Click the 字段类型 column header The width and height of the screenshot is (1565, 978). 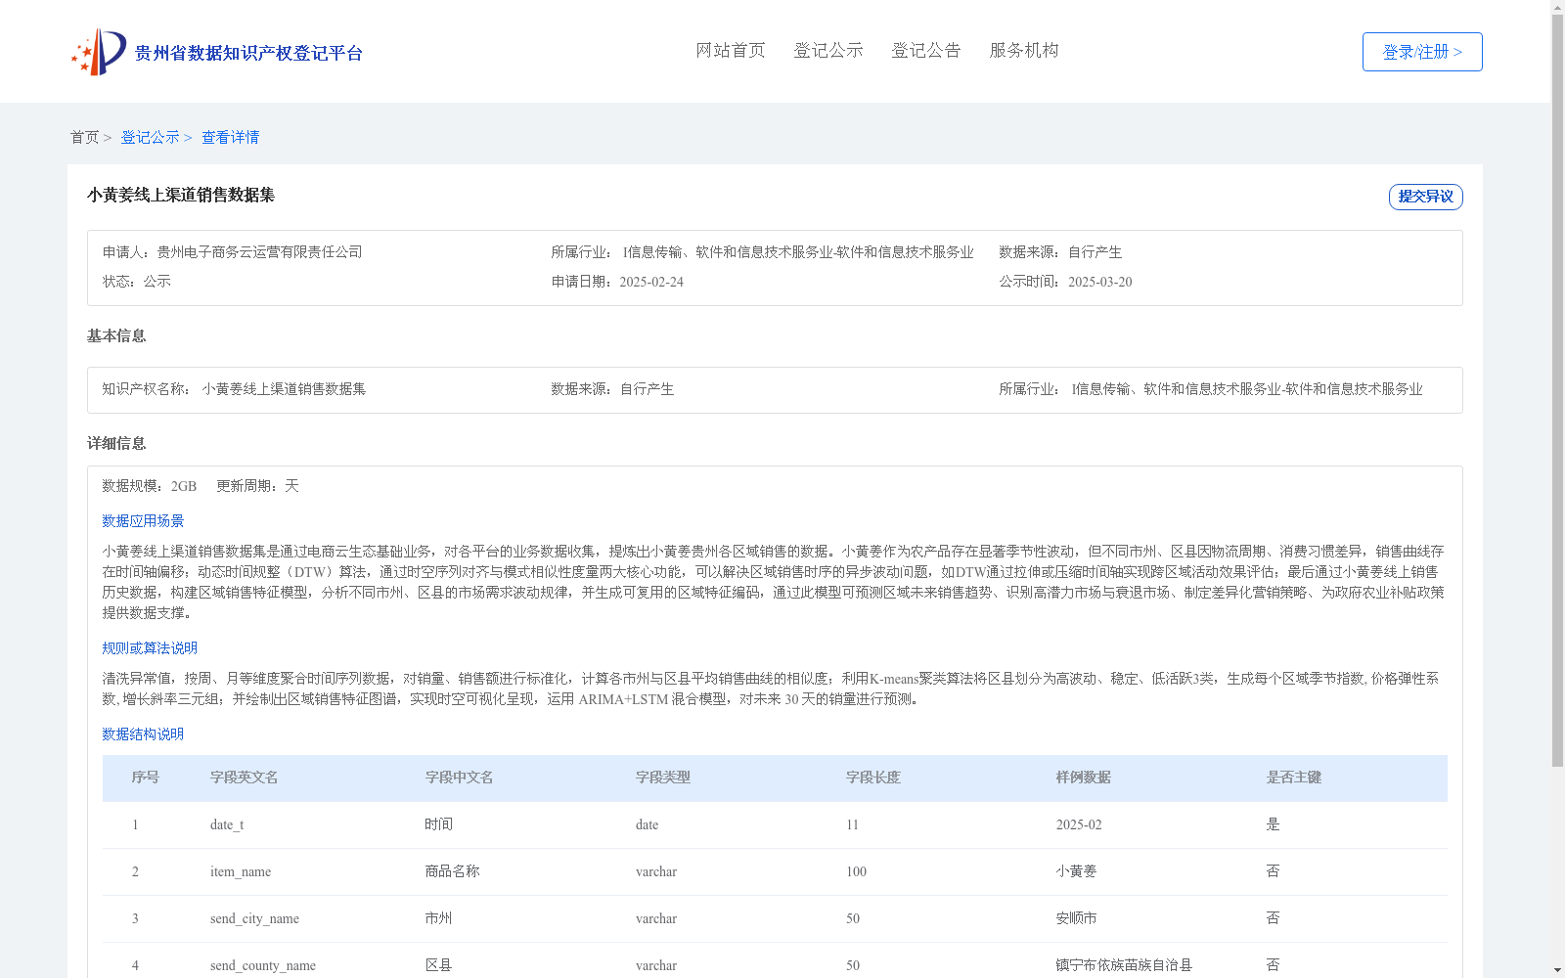[x=663, y=778]
